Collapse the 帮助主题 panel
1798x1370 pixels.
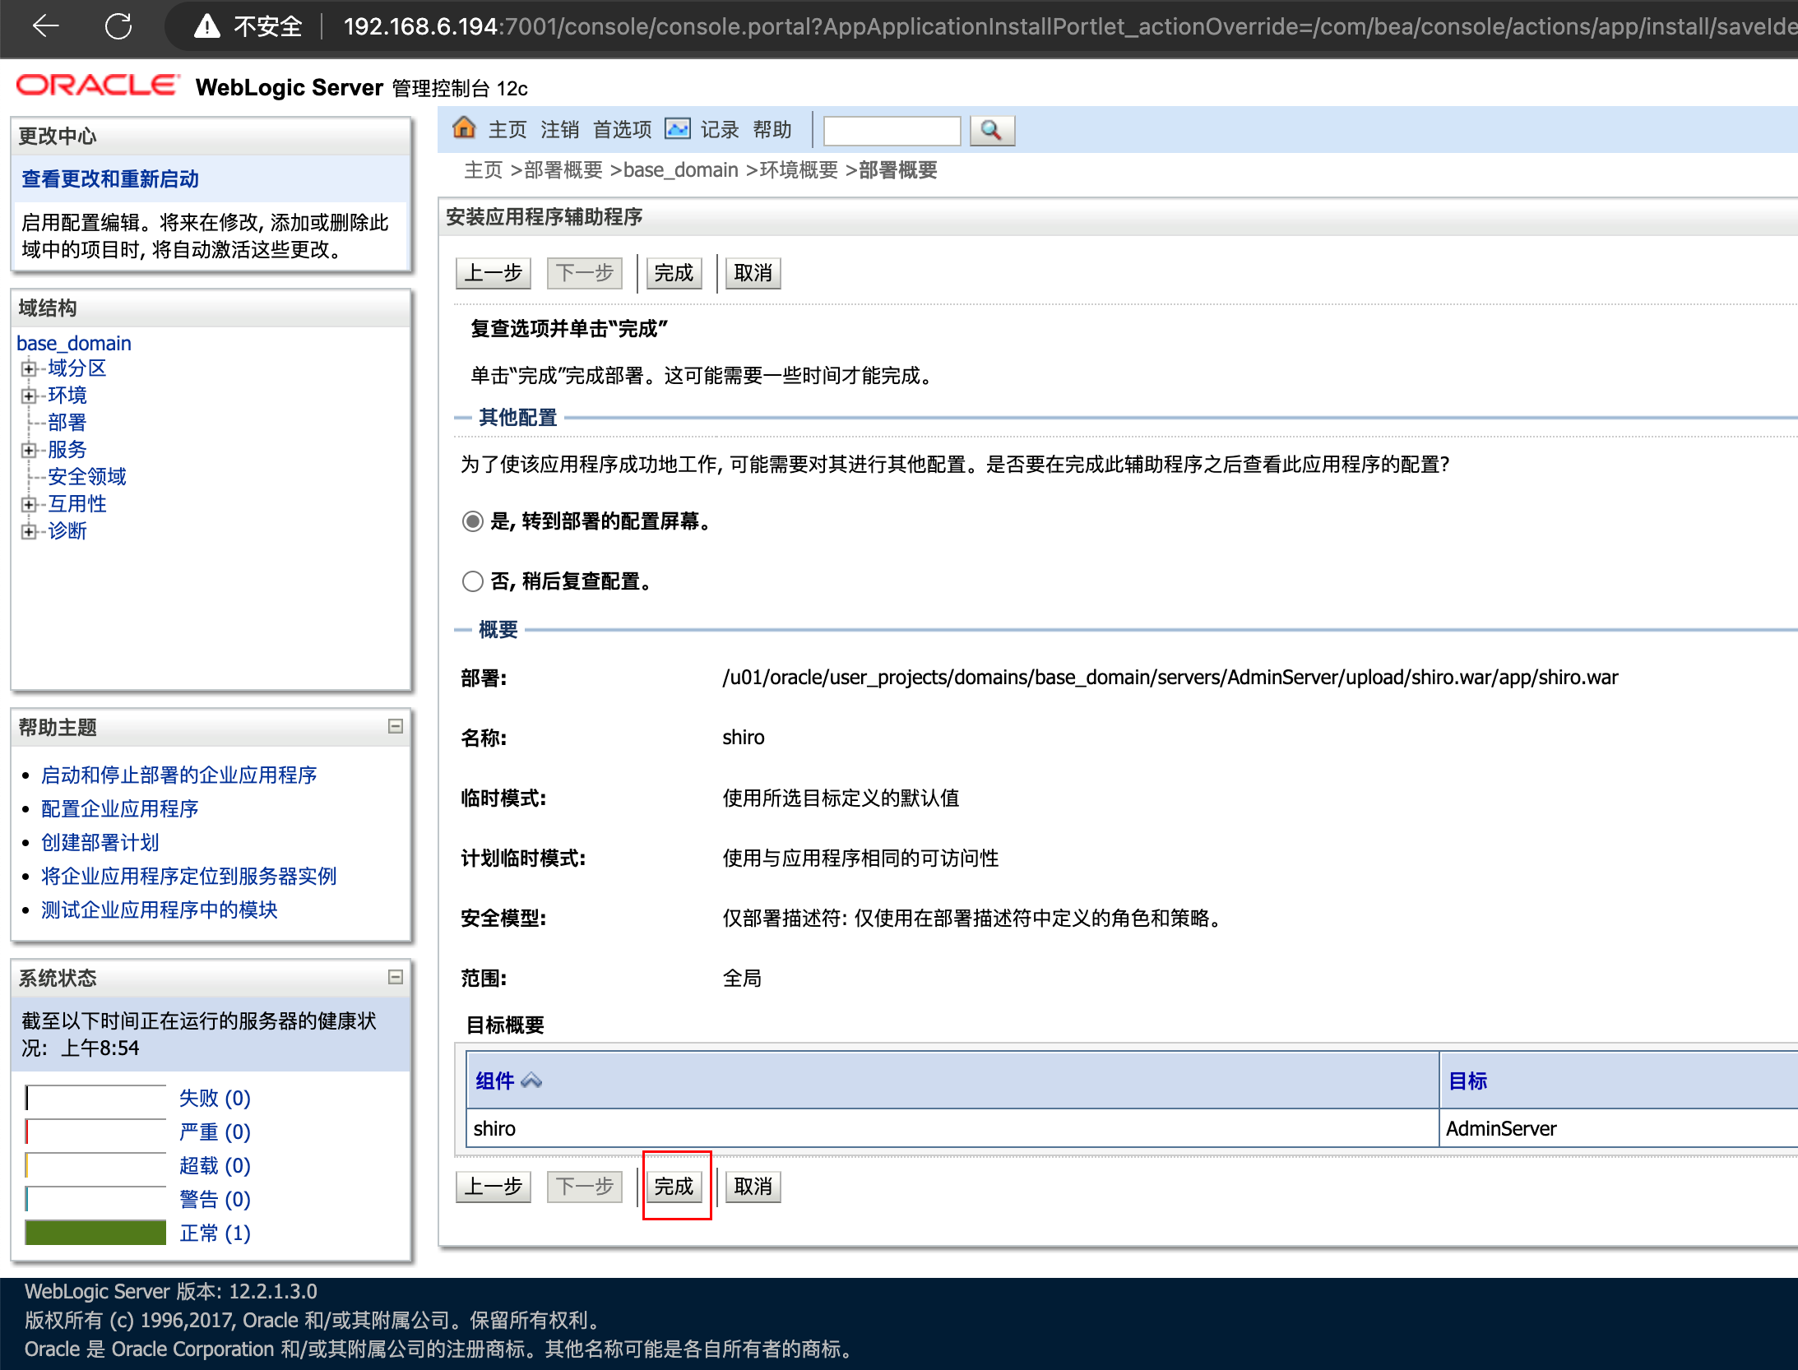[396, 726]
